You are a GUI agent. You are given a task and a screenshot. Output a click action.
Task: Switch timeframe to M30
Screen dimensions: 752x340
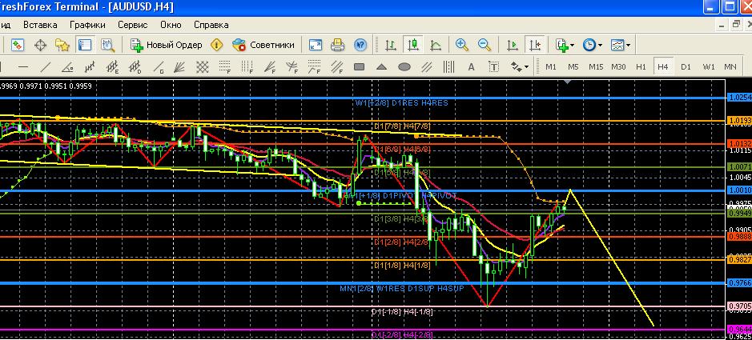[x=618, y=67]
